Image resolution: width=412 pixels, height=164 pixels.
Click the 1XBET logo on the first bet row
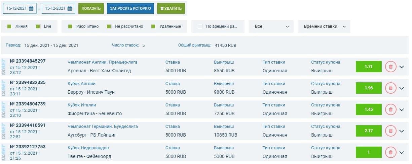pyautogui.click(x=4, y=67)
